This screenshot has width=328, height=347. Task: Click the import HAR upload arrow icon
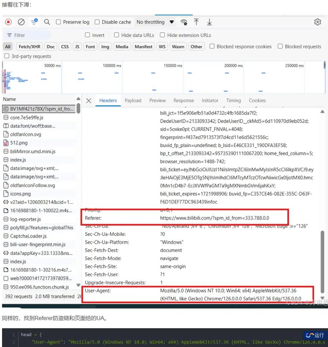pyautogui.click(x=196, y=22)
